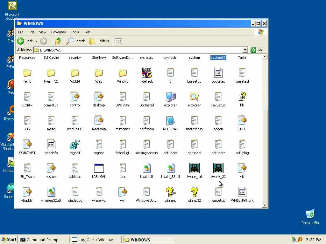The height and width of the screenshot is (244, 326).
Task: Select the symbols folder label
Action: click(170, 58)
